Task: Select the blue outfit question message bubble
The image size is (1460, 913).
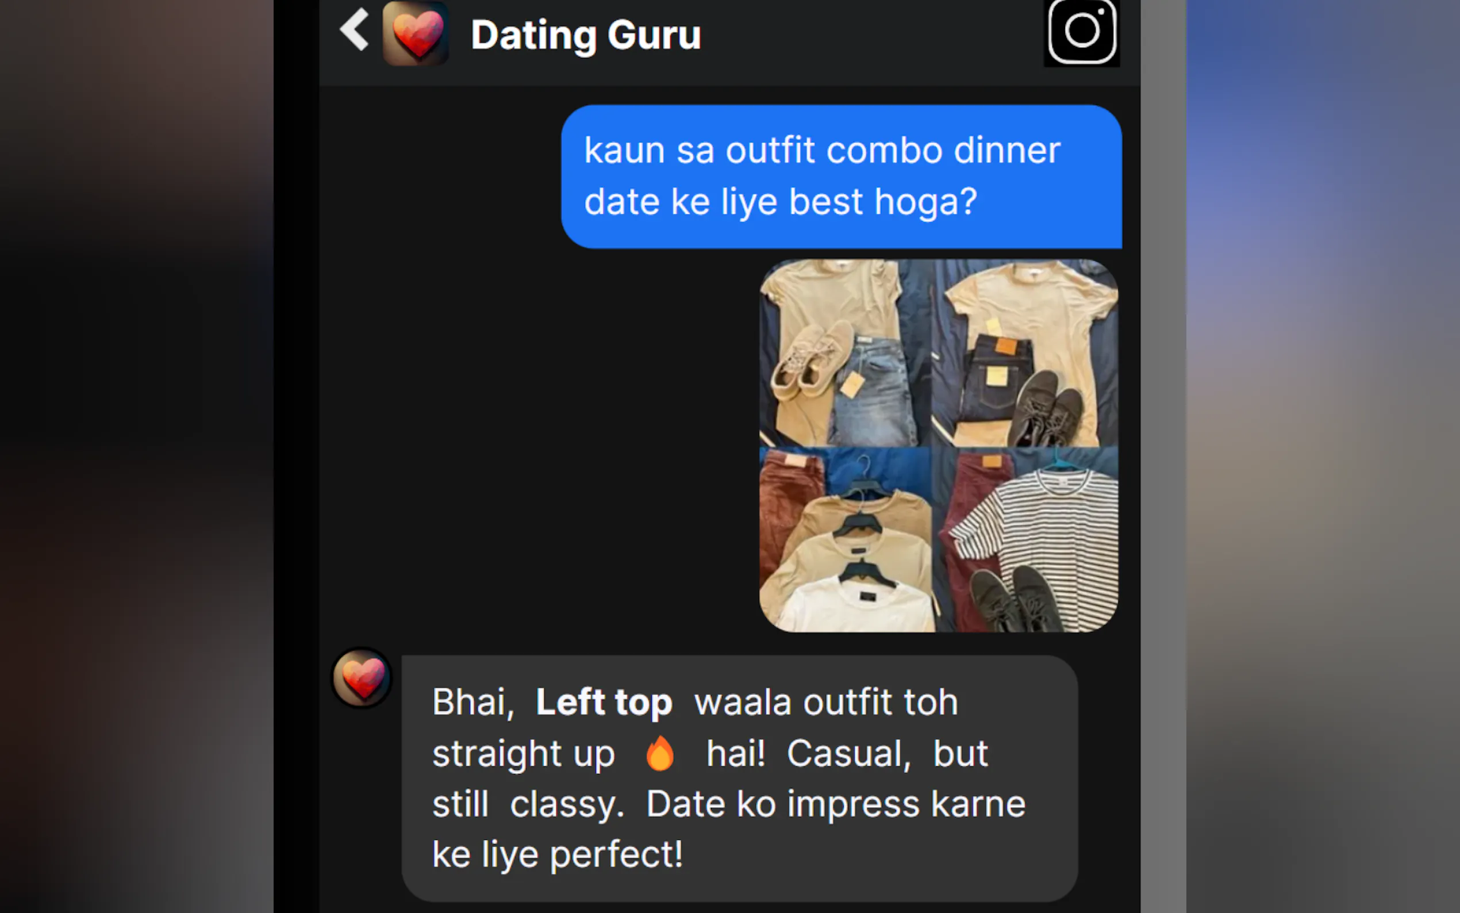Action: click(842, 177)
